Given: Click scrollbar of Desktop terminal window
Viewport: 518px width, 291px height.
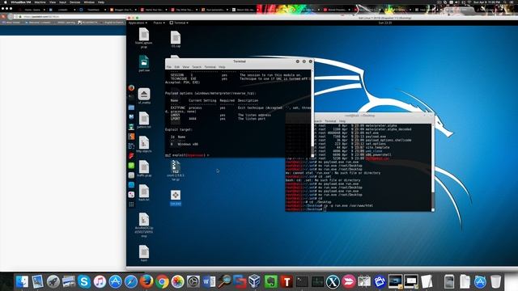Looking at the screenshot, I should coord(433,167).
